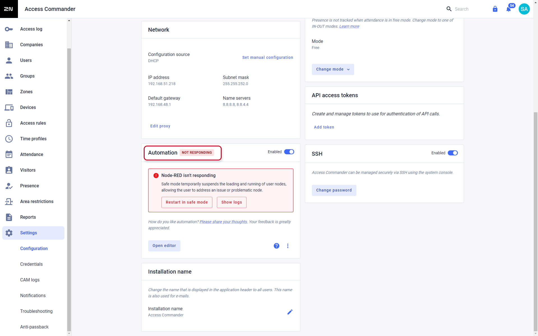
Task: Click the Attendance calendar icon
Action: click(9, 154)
